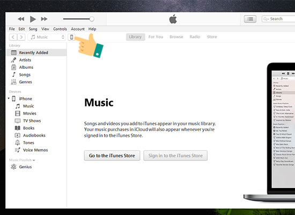The height and width of the screenshot is (215, 295).
Task: Select the Audiobooks label under iPhone
Action: pos(34,135)
